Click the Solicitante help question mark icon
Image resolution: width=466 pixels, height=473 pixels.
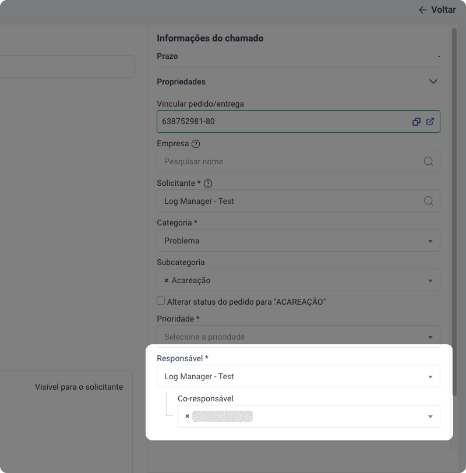click(207, 183)
